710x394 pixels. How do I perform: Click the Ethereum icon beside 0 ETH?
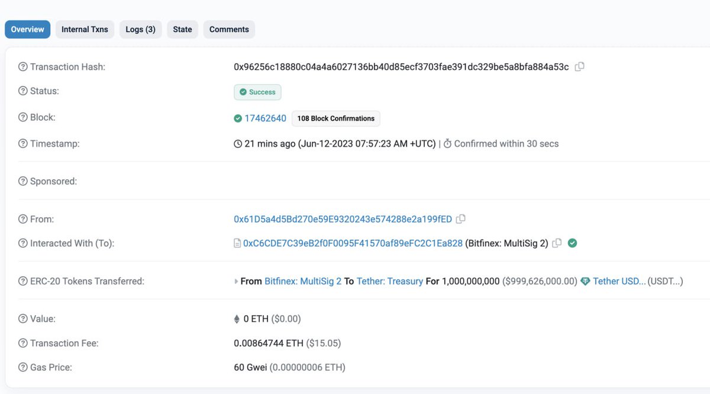coord(237,319)
